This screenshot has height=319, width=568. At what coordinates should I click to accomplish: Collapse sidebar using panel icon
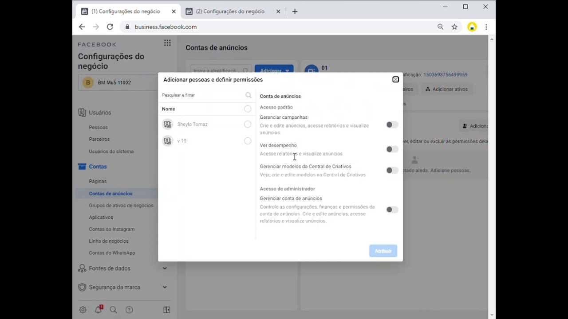click(167, 310)
